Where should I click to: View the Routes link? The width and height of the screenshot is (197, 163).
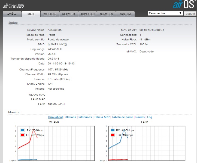pos(140,117)
